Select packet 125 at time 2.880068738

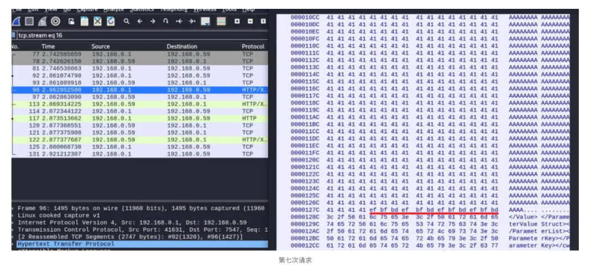click(140, 146)
